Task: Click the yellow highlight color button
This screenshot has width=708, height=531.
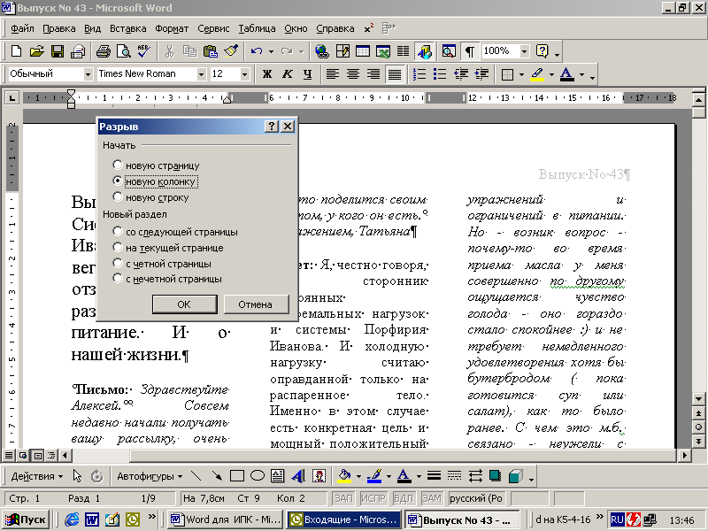Action: click(537, 74)
